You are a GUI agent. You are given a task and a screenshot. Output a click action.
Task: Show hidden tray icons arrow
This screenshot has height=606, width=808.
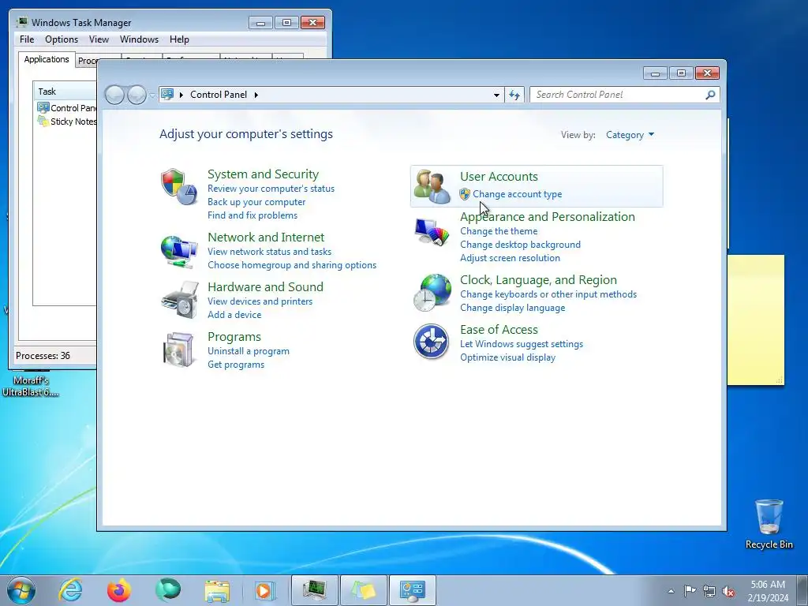(x=671, y=591)
